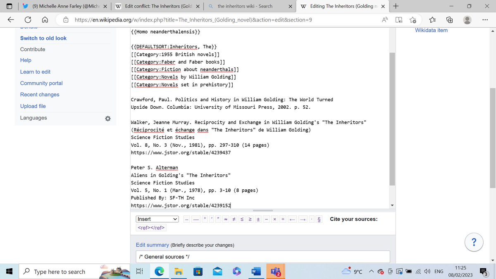Open the blue help question mark
The width and height of the screenshot is (496, 279).
pos(474,242)
